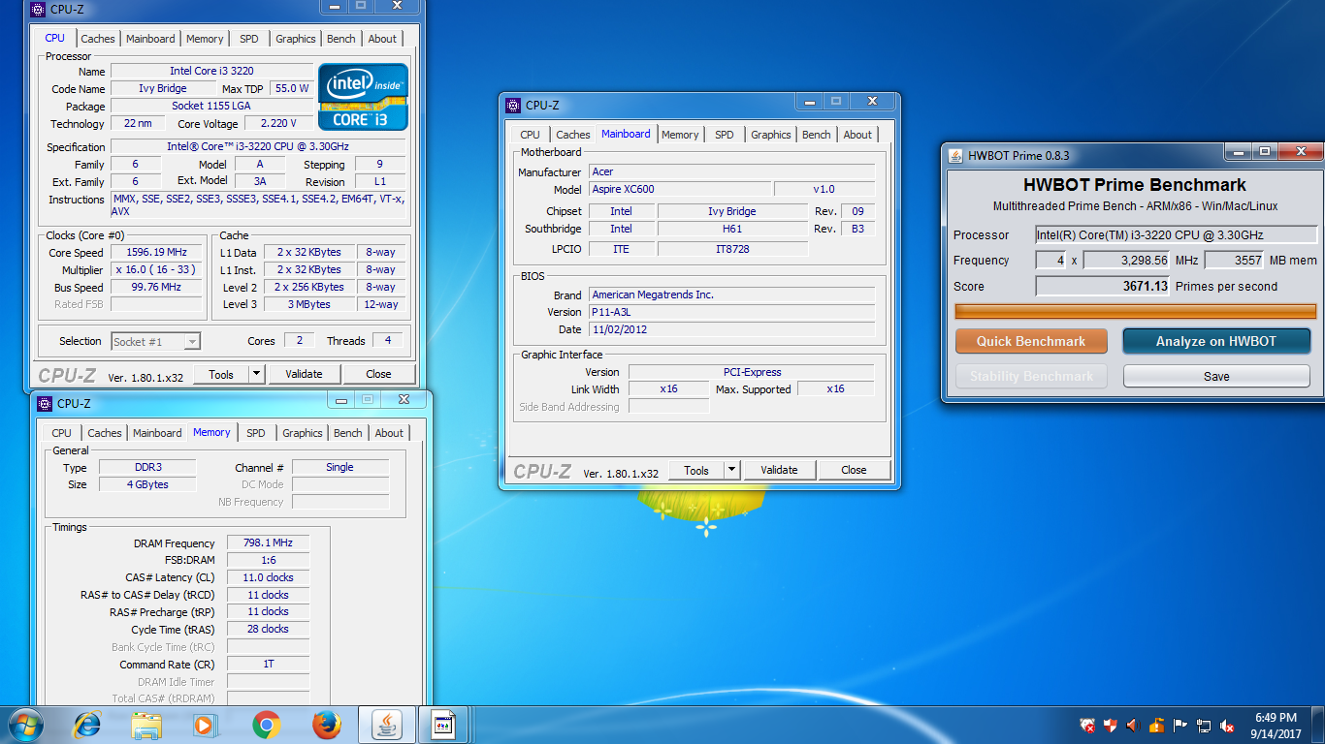
Task: Click the Model value Aspire XC600
Action: coord(680,189)
